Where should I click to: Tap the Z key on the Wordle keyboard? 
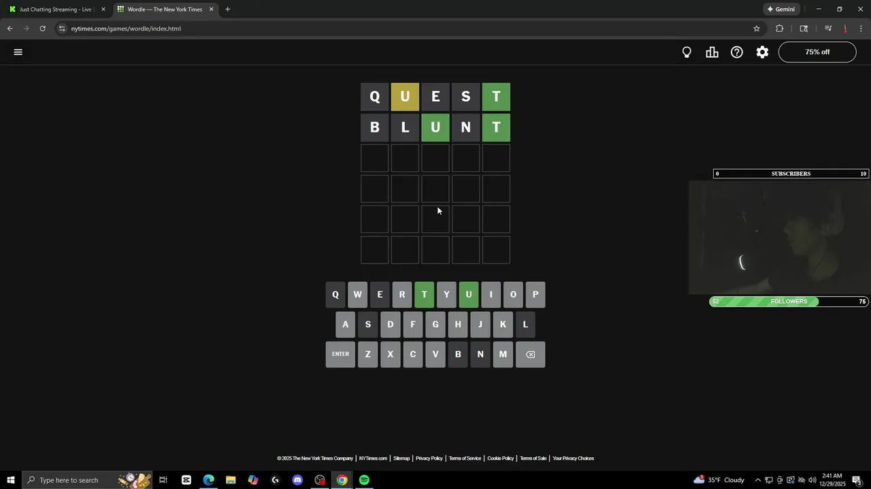[368, 354]
